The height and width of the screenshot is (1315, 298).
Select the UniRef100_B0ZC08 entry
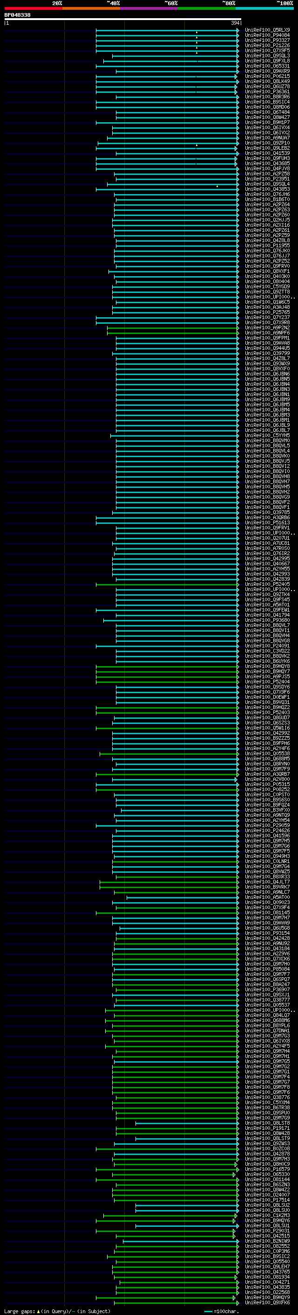[x=267, y=1148]
